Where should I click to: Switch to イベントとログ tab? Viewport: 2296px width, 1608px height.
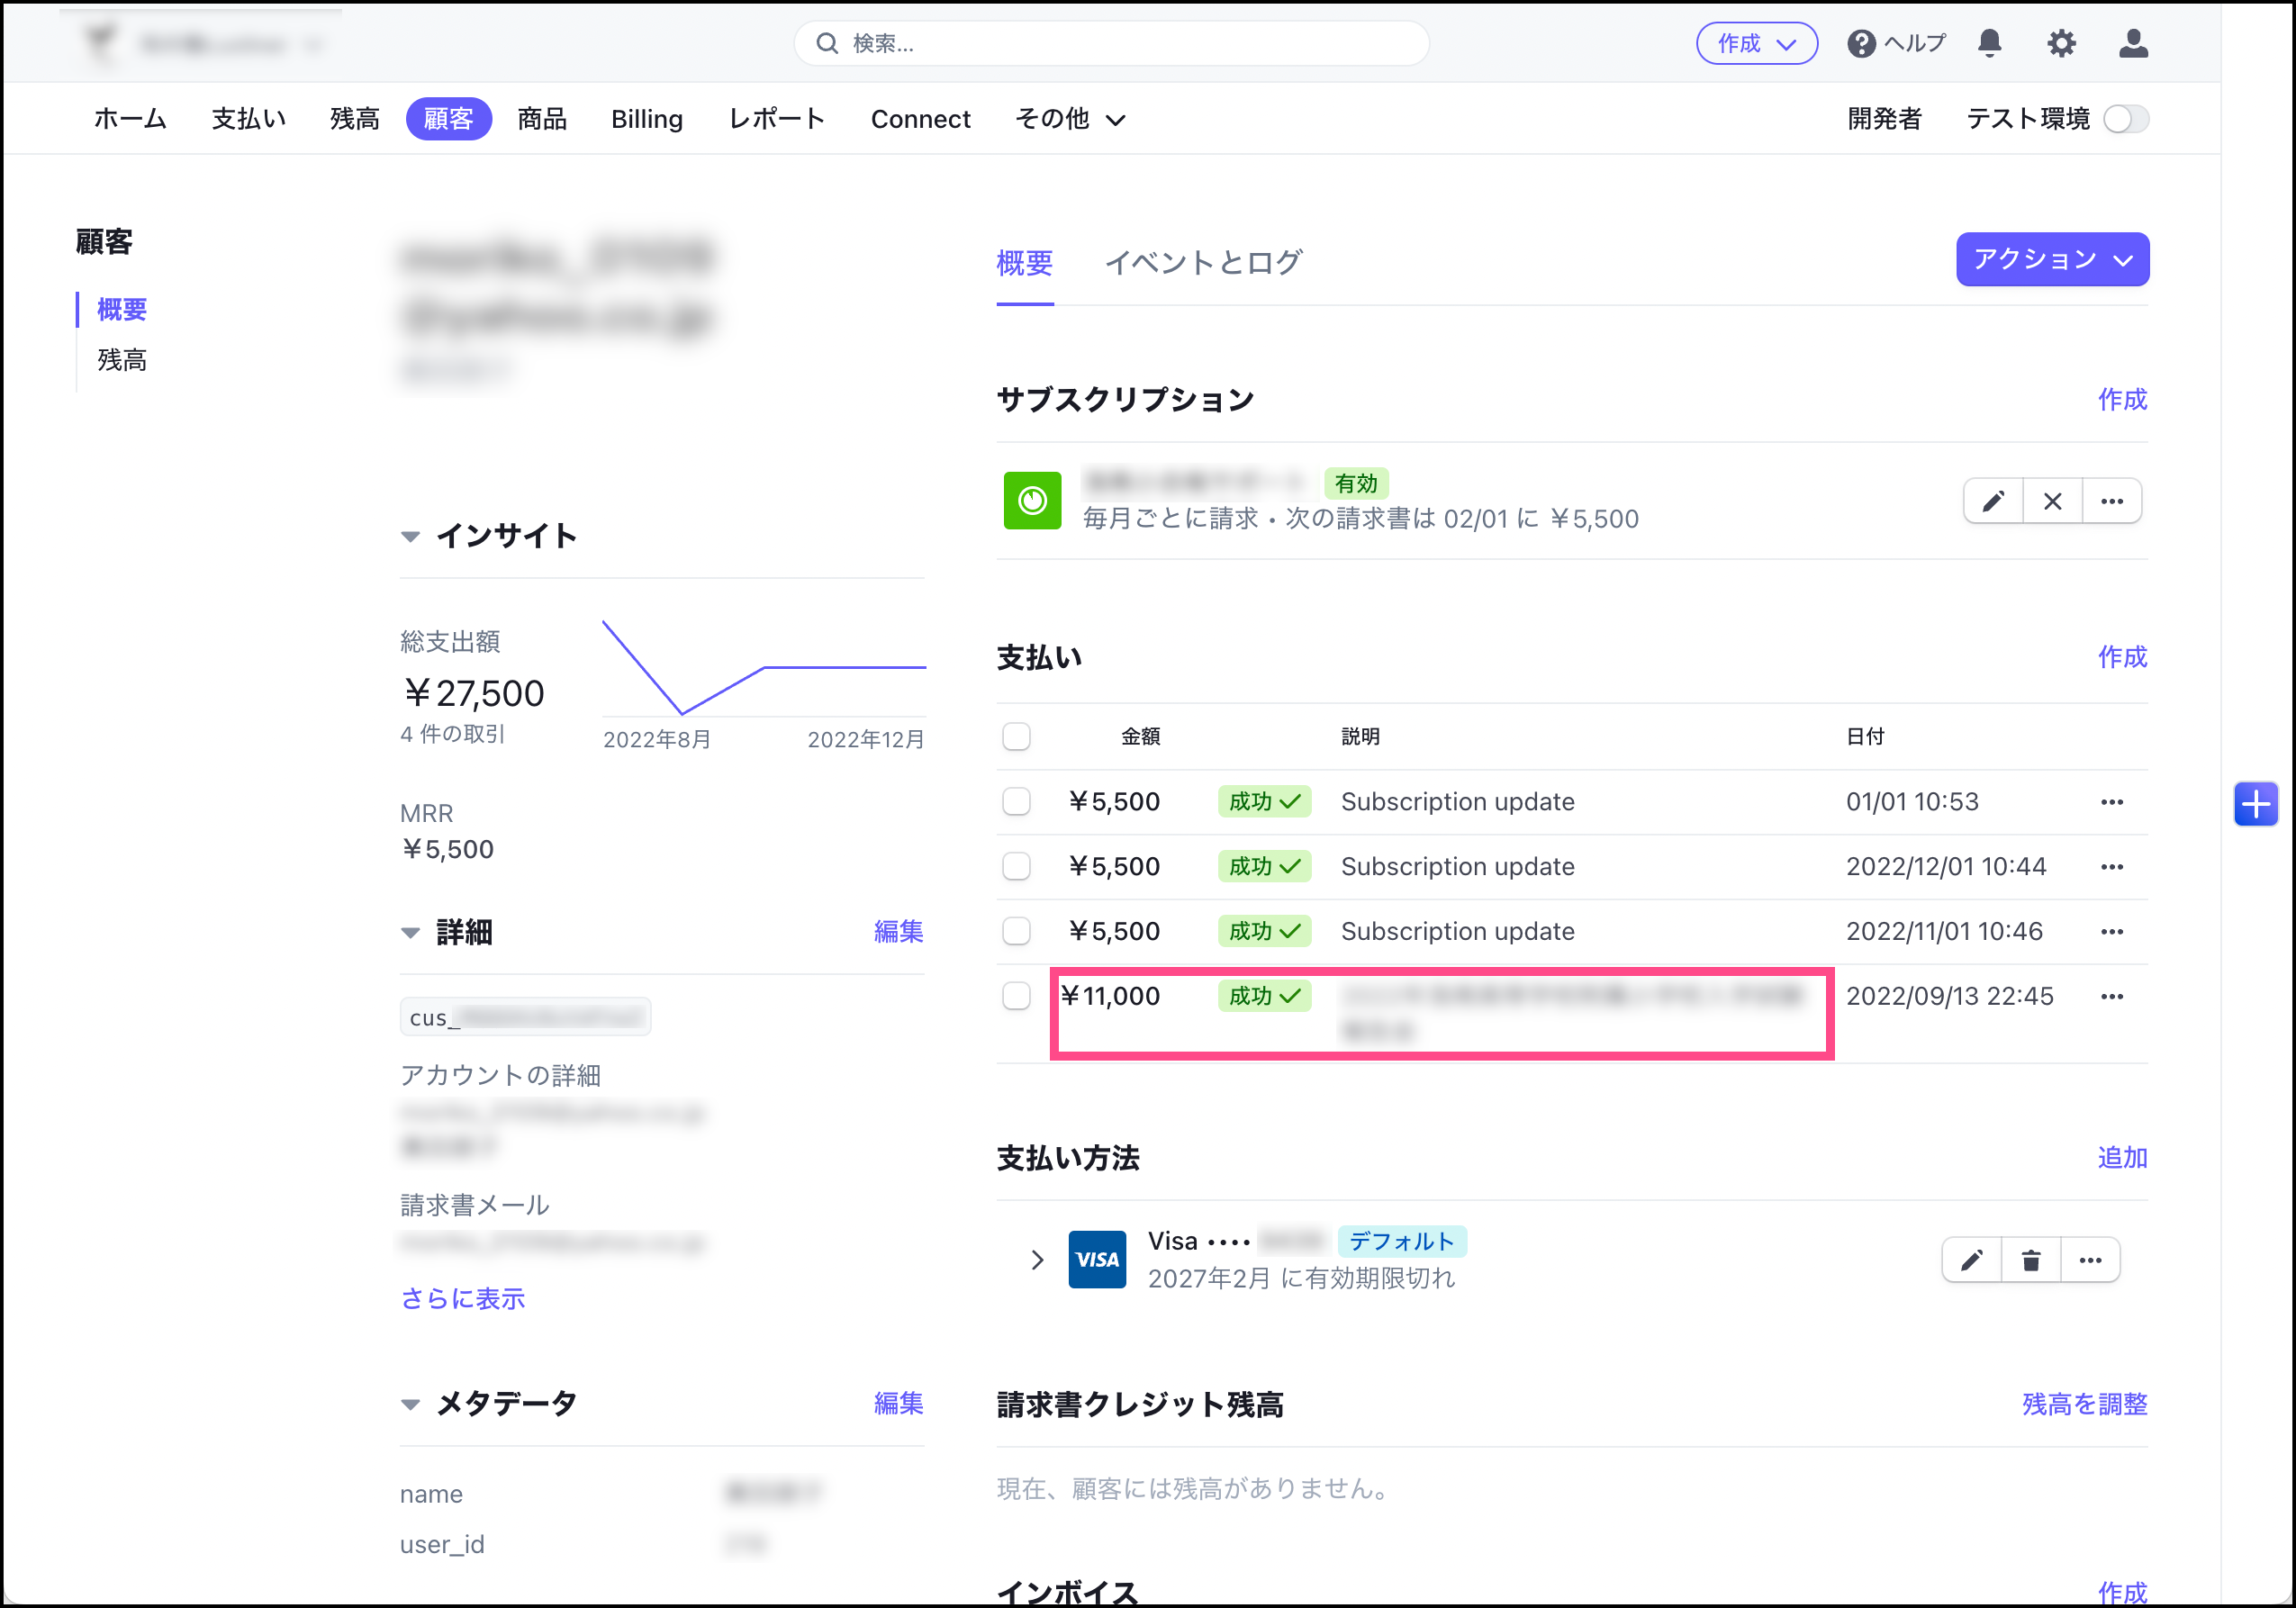click(x=1202, y=262)
